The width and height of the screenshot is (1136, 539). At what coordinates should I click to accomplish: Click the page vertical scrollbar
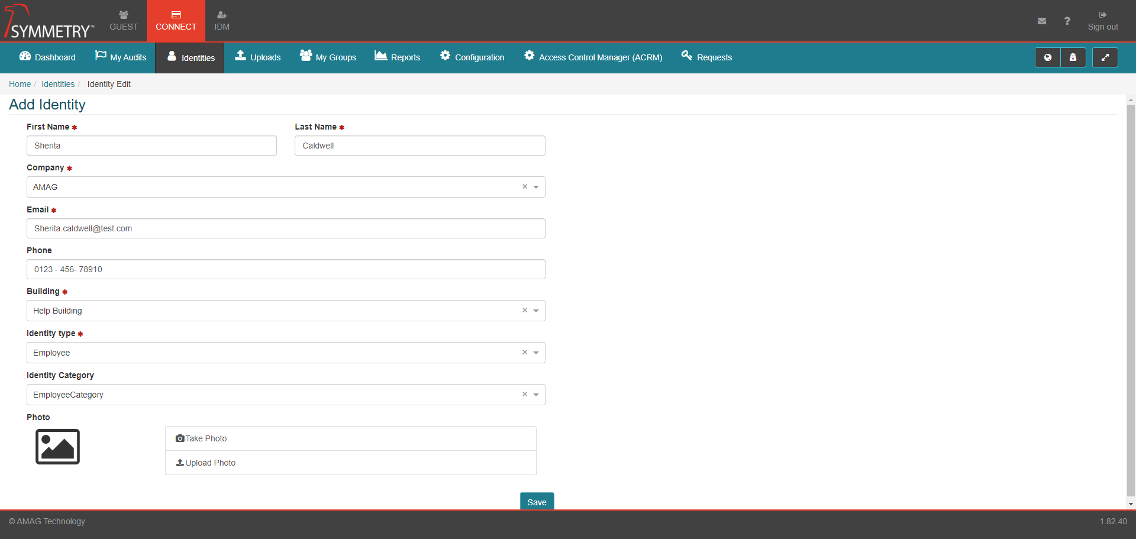(1131, 300)
